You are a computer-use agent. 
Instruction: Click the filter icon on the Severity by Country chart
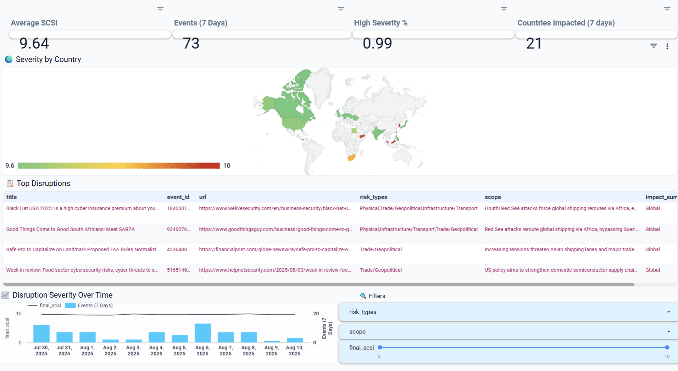click(654, 46)
